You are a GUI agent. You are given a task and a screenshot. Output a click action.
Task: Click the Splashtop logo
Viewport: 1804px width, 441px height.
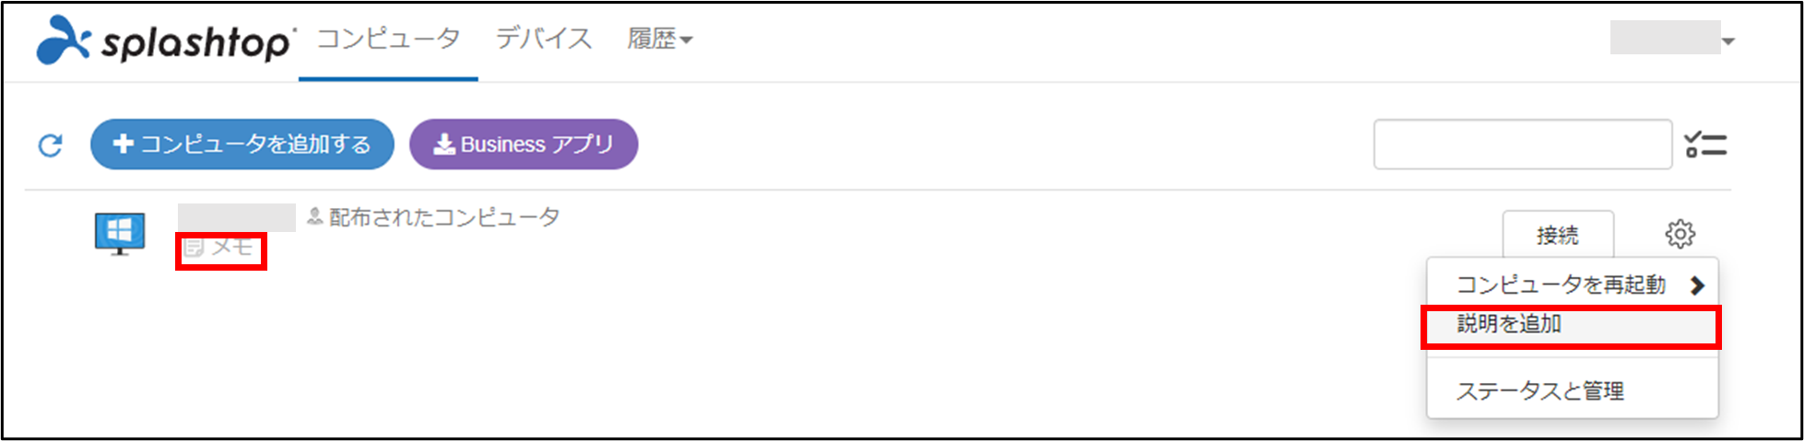(166, 41)
